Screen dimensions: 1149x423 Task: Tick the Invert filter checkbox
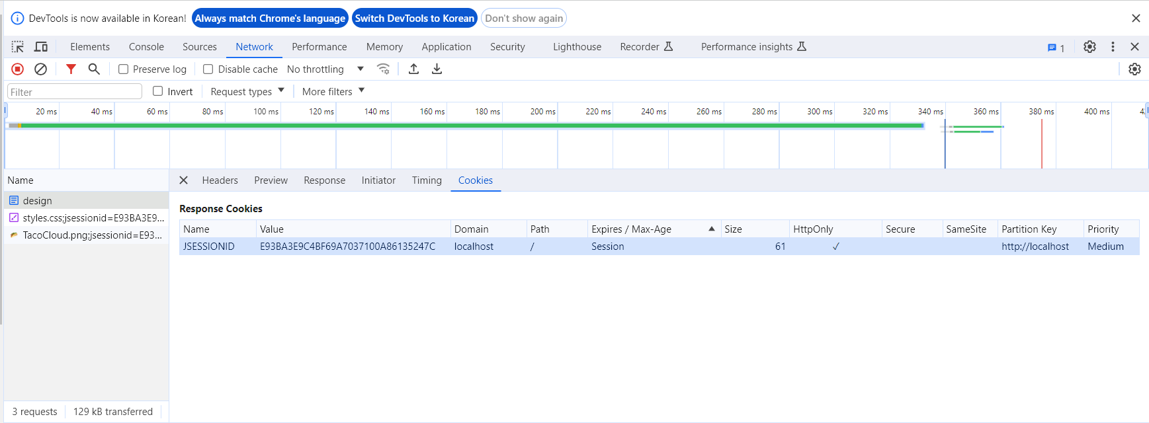157,91
